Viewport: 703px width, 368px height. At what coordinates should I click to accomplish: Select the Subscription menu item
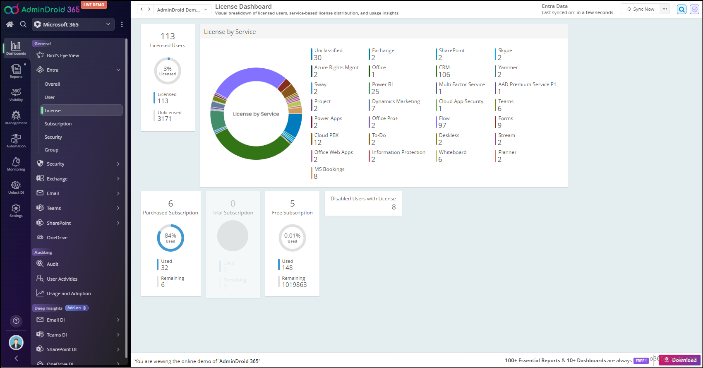pos(58,124)
